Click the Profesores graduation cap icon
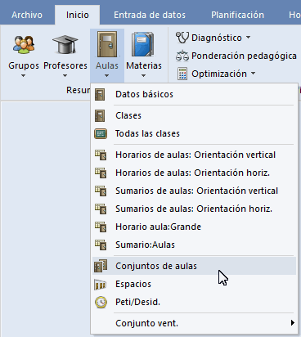The image size is (301, 337). click(65, 44)
